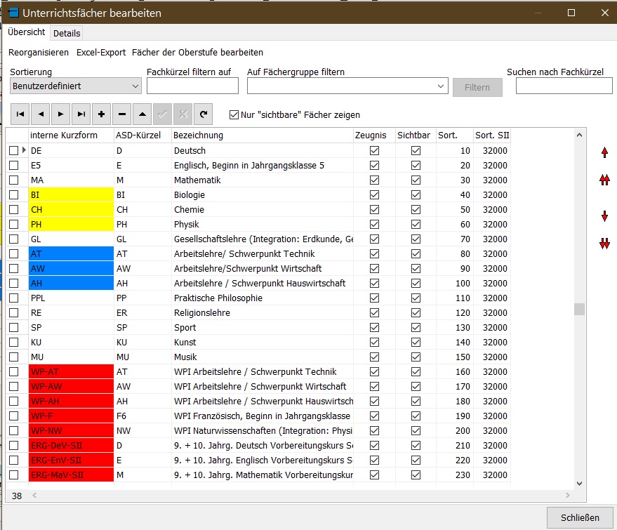Click the 'Sort. SII' column header
The width and height of the screenshot is (617, 530).
click(492, 135)
